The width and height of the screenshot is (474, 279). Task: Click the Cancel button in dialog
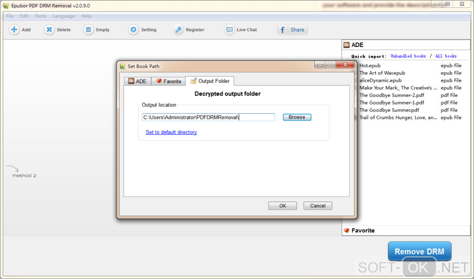coord(318,206)
